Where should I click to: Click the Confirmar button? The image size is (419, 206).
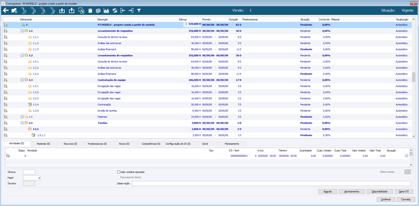tap(385, 199)
